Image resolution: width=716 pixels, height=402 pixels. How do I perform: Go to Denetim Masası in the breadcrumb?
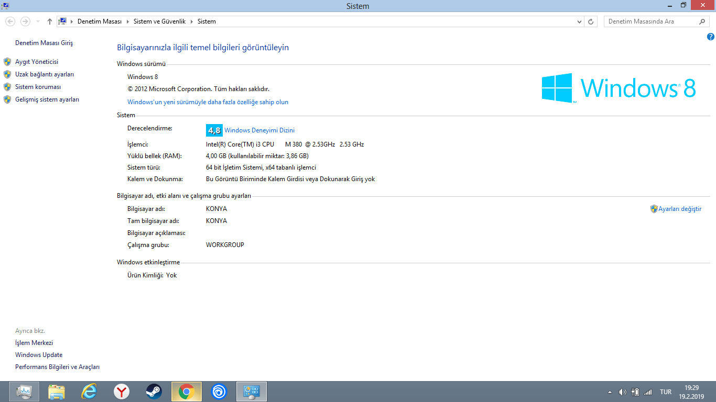[x=100, y=21]
